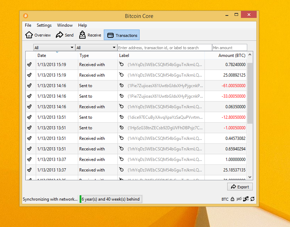
Task: Click the amount 0.65940294
Action: click(235, 149)
